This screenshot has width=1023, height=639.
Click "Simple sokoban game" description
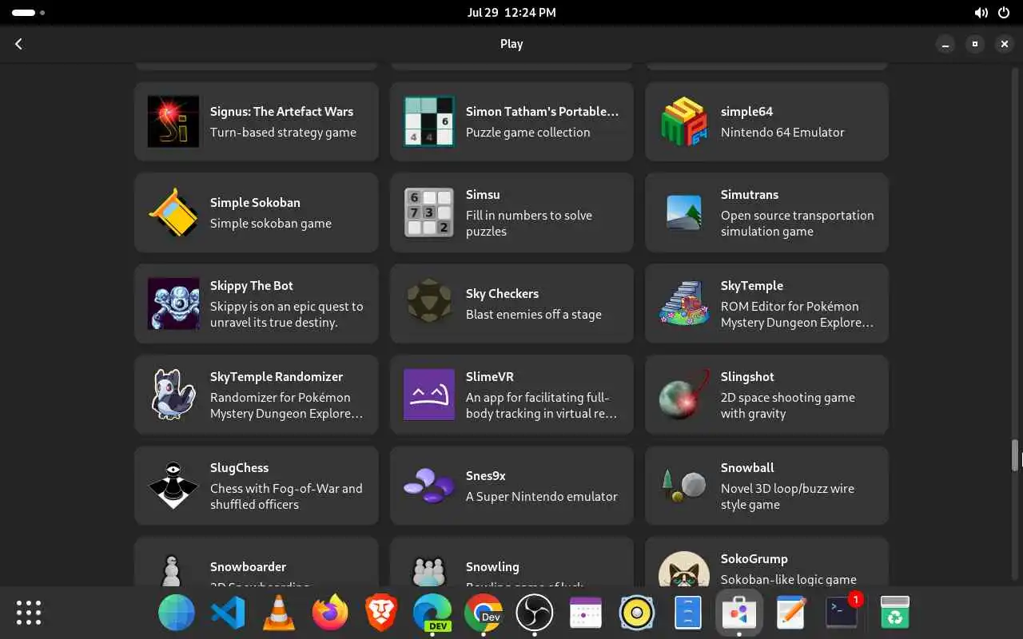(270, 224)
